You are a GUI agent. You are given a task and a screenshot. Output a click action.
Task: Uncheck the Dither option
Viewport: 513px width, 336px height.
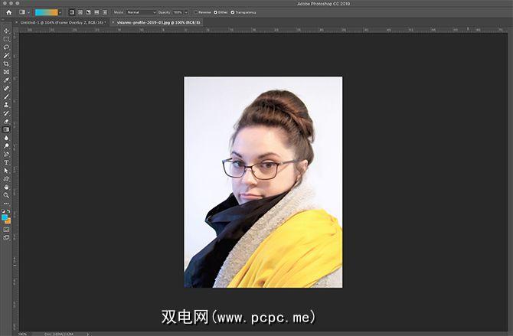(x=215, y=12)
